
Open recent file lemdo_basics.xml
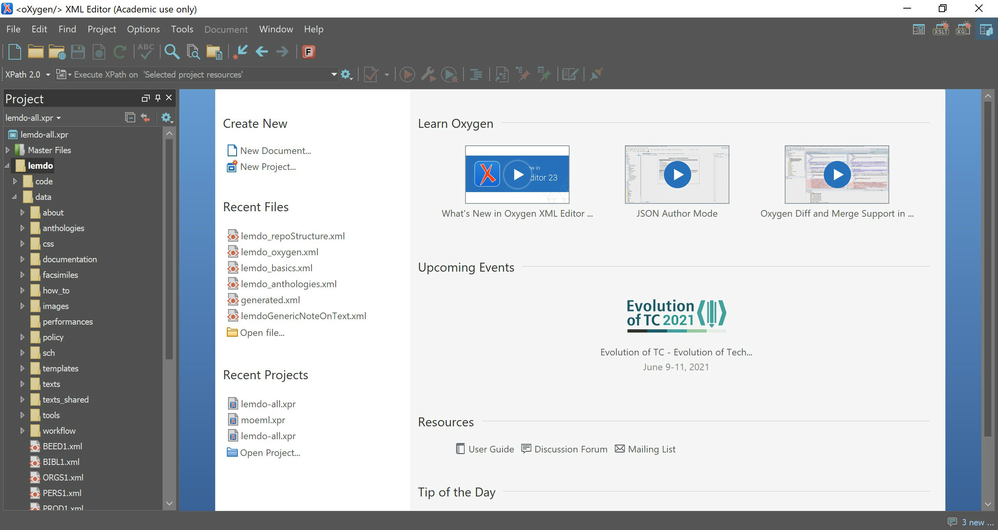(276, 268)
